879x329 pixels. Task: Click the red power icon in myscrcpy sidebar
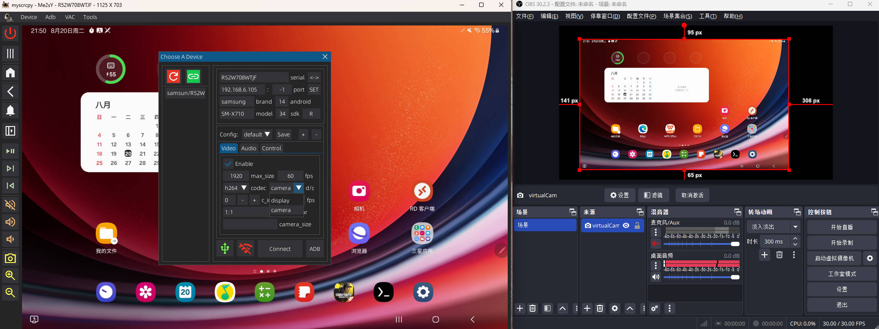[x=10, y=33]
